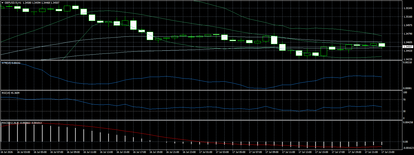The height and width of the screenshot is (155, 414).
Task: Click the RSI scale level 100
Action: click(x=405, y=92)
